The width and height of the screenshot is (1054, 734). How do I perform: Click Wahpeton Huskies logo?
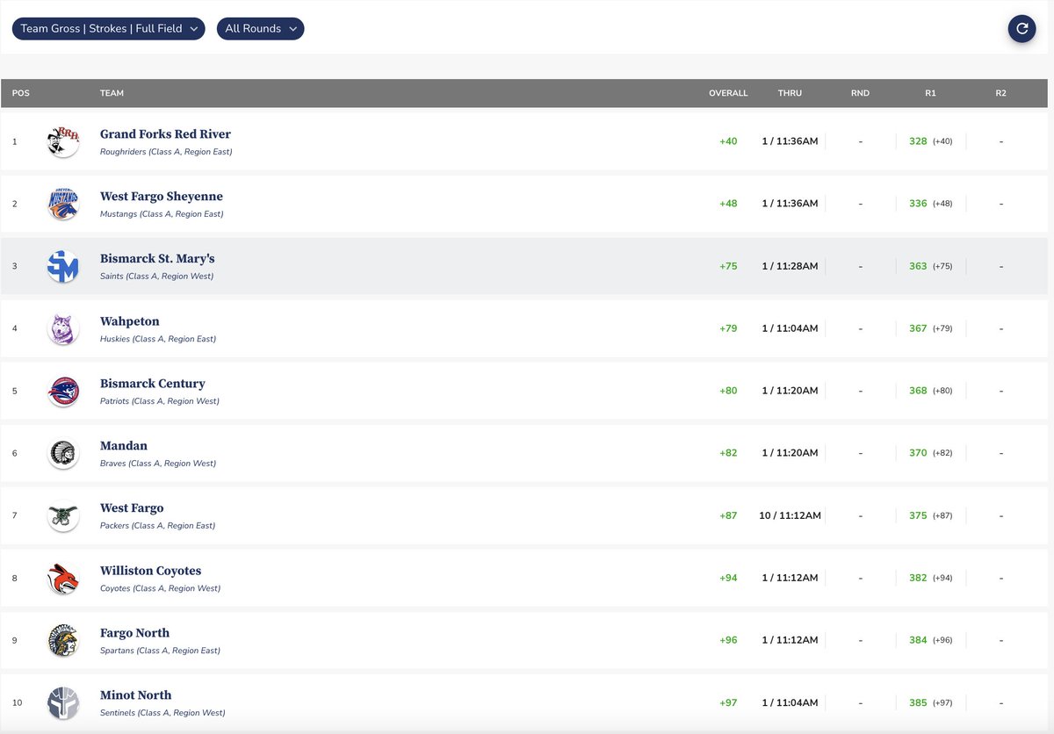(x=63, y=328)
